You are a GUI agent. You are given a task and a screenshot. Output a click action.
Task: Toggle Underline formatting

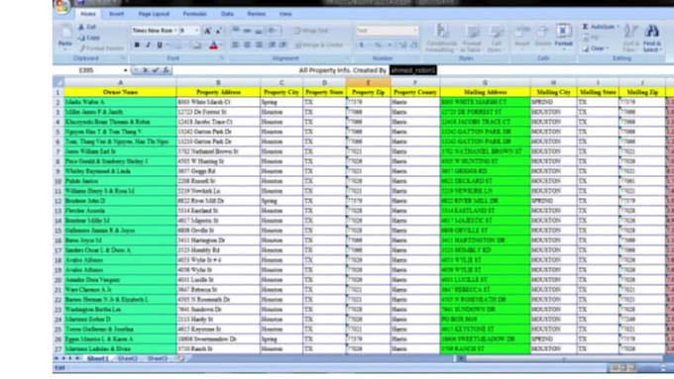[x=160, y=46]
